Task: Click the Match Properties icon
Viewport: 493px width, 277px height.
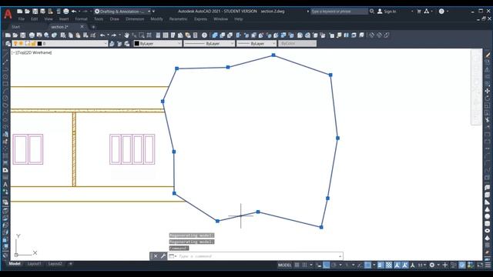Action: click(x=93, y=35)
